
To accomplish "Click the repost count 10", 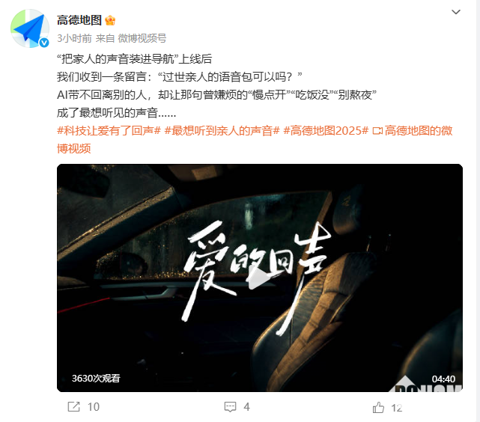I will pyautogui.click(x=94, y=407).
